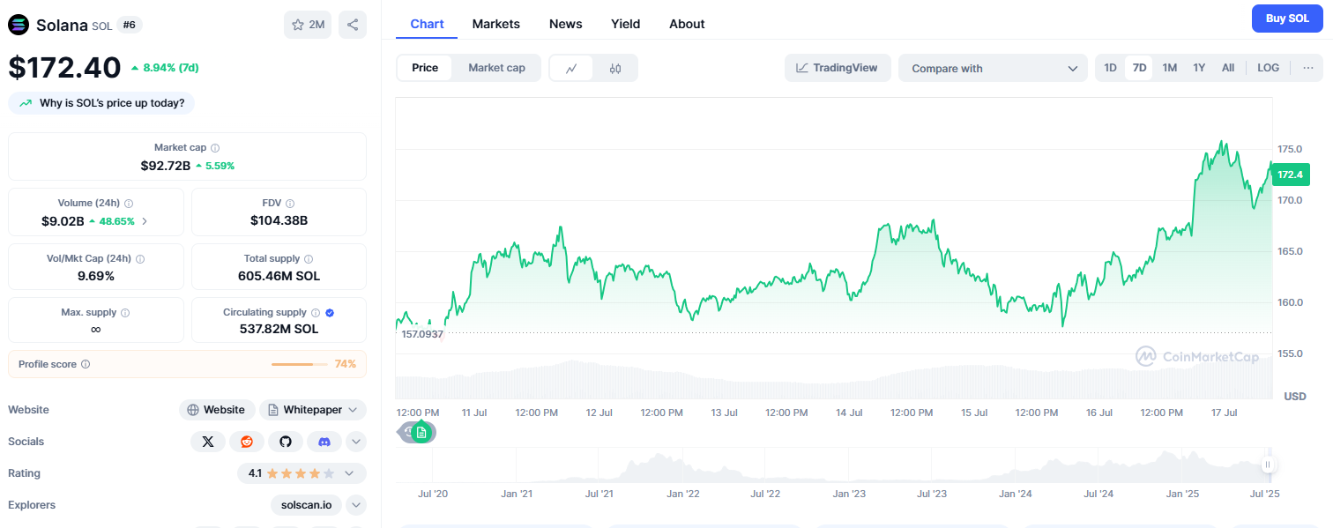
Task: Open the Discord social link
Action: [324, 442]
